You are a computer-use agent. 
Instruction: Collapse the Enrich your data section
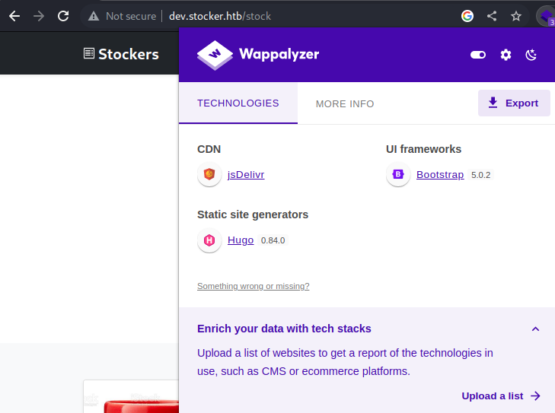pos(535,329)
